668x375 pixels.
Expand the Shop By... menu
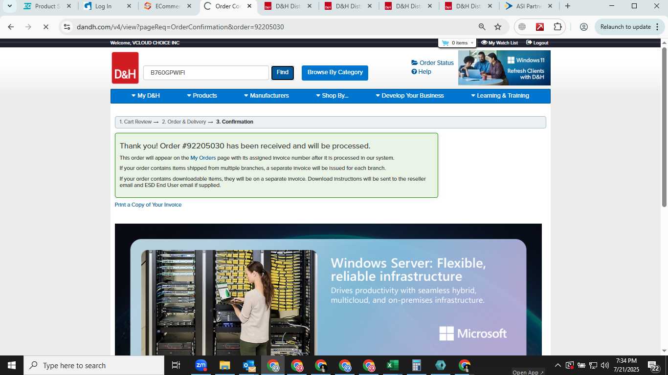click(x=332, y=96)
